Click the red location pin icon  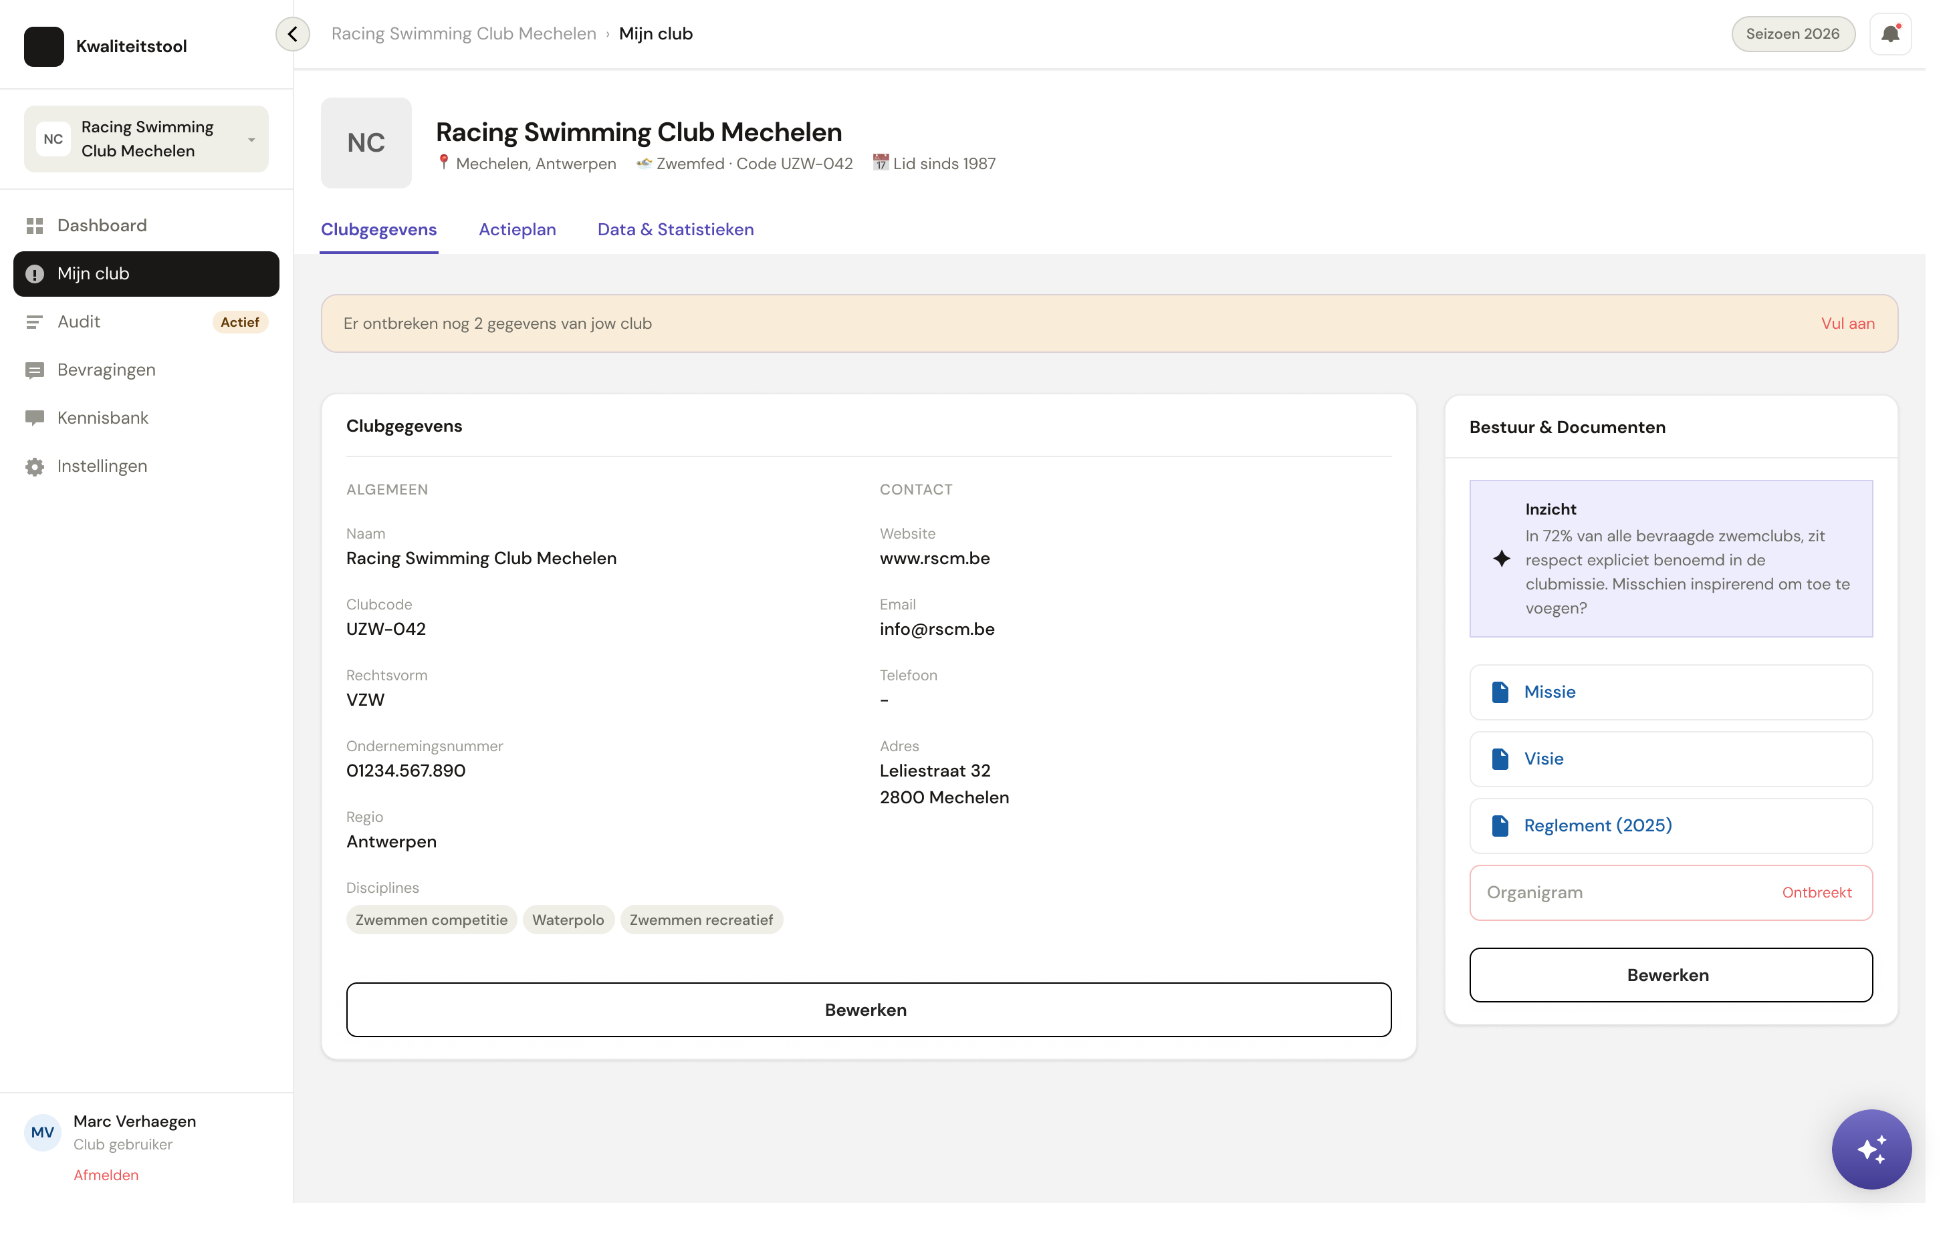[x=443, y=162]
